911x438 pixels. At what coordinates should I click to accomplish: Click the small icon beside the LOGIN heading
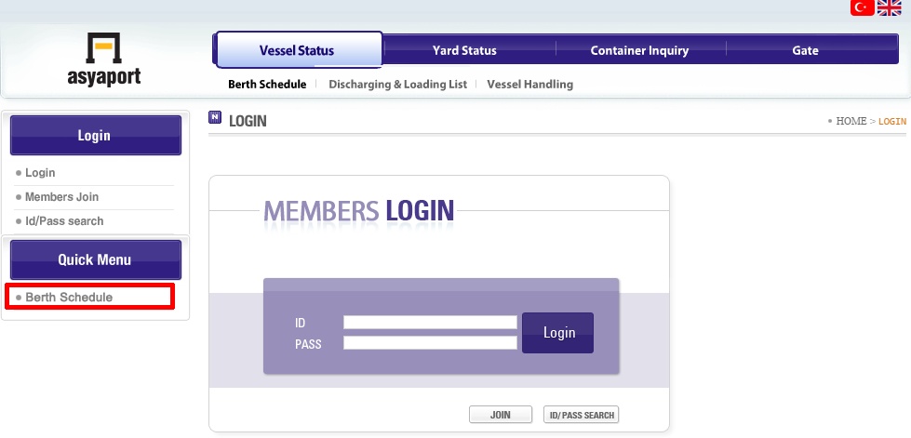(216, 118)
